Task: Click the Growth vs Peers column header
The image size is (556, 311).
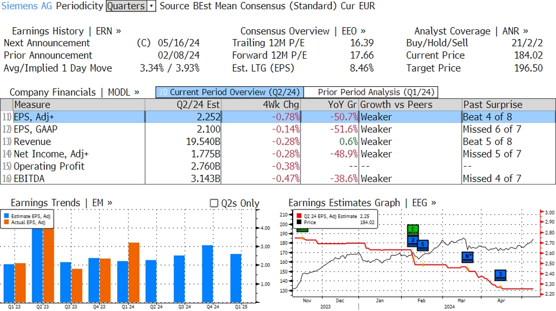Action: [x=410, y=105]
